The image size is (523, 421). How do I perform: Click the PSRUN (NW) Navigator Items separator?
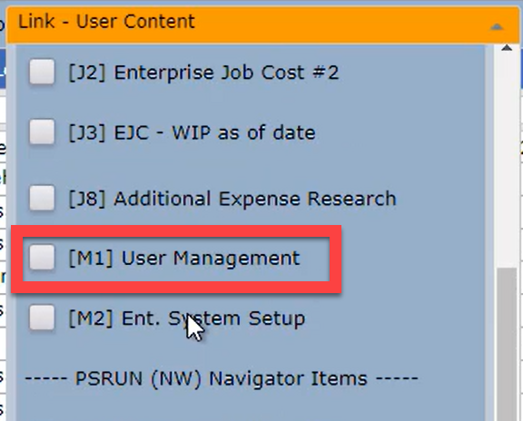pos(222,378)
